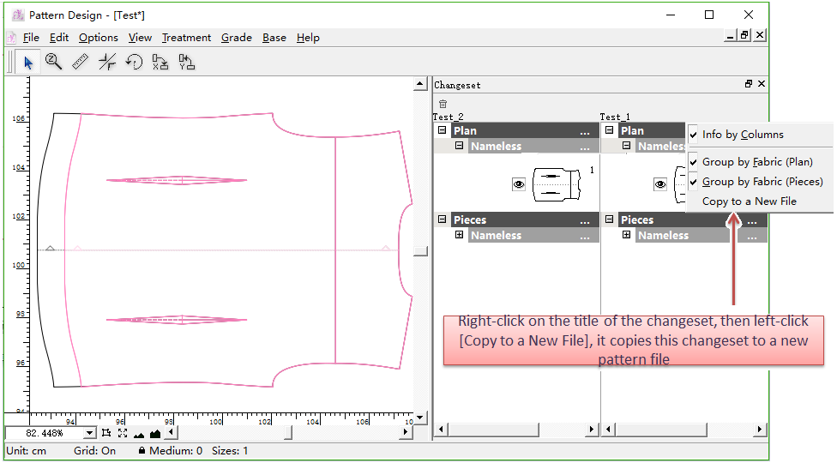Click the Y mirror tool icon
Screen dimensions: 837x463
pos(187,62)
